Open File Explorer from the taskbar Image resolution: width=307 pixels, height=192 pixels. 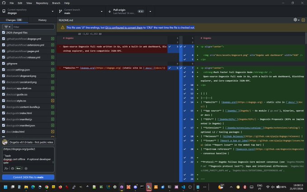26,187
